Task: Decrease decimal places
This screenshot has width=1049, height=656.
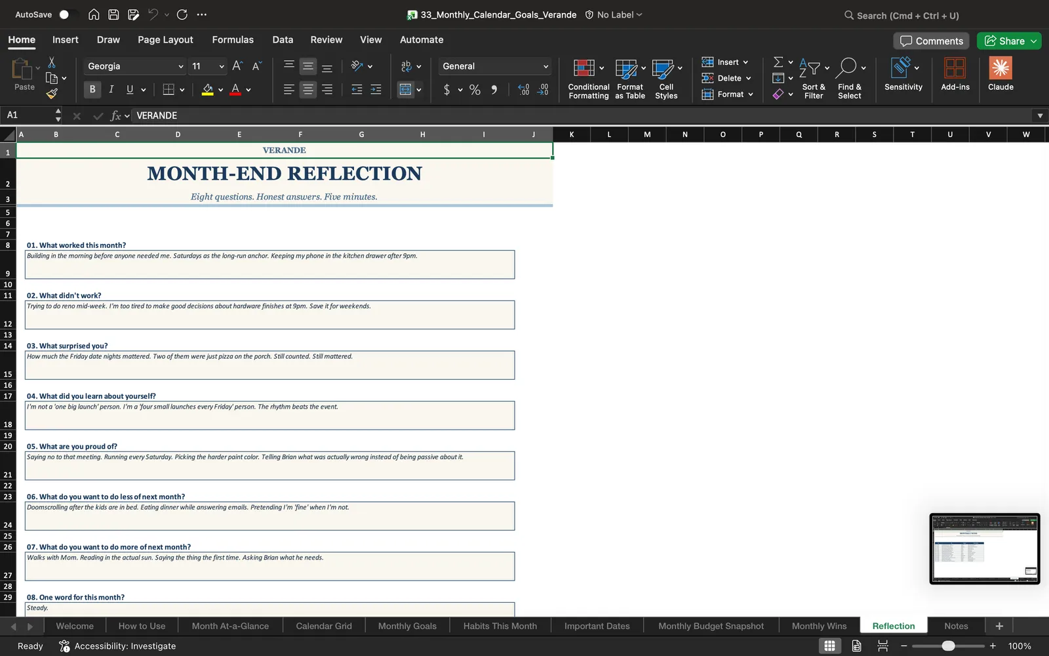Action: tap(543, 90)
